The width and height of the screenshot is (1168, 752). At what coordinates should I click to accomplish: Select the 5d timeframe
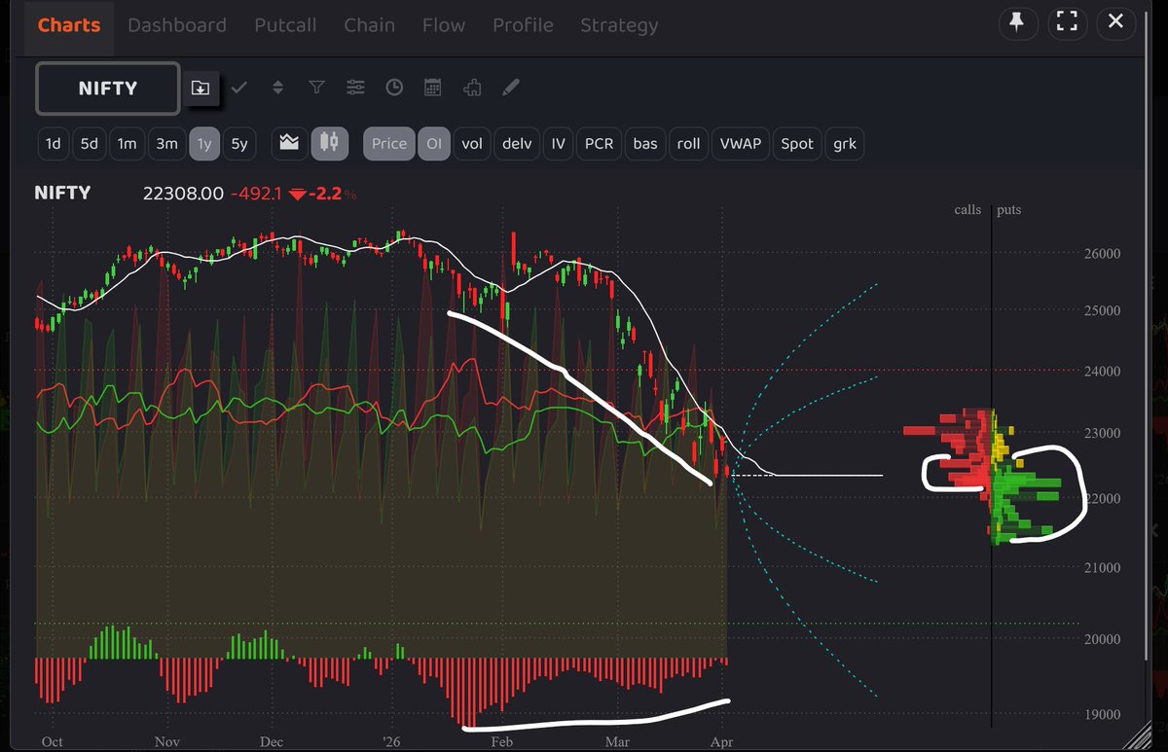pos(89,144)
